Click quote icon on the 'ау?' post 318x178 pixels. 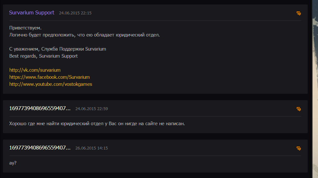coord(298,149)
